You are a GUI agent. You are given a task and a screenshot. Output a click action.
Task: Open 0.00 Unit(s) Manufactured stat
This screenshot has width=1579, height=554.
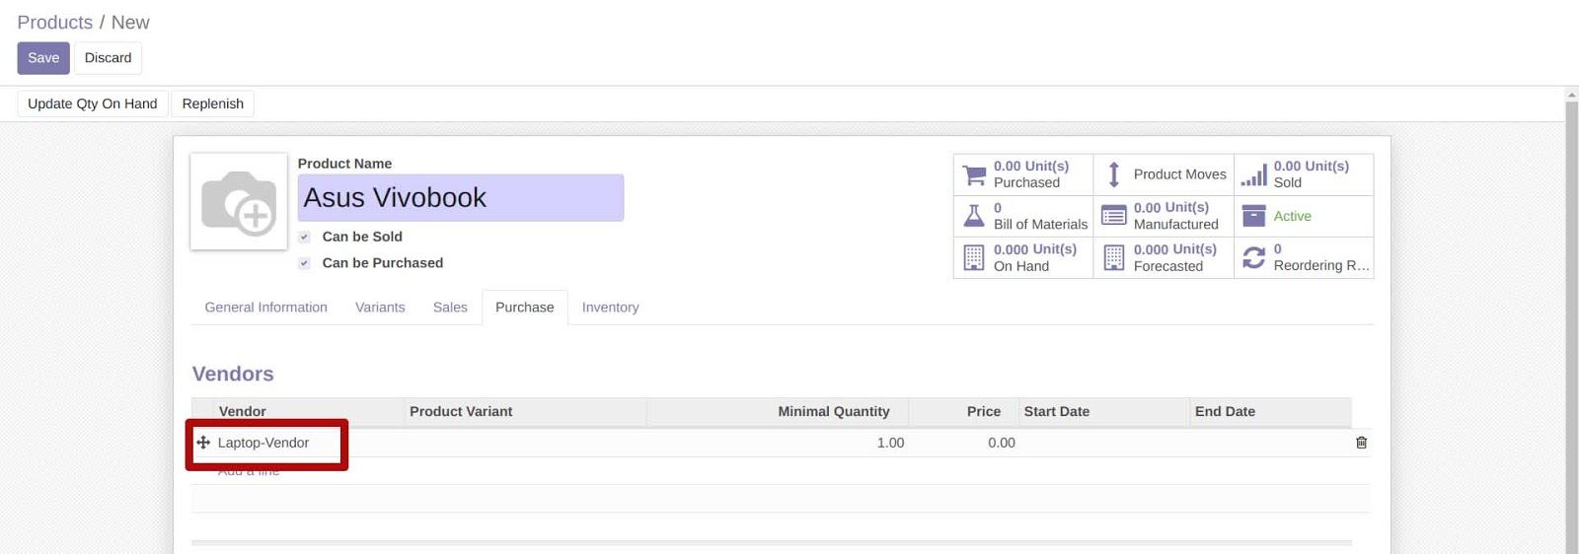coord(1164,216)
